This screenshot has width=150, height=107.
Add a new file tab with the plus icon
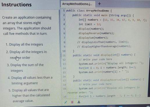click(99, 4)
